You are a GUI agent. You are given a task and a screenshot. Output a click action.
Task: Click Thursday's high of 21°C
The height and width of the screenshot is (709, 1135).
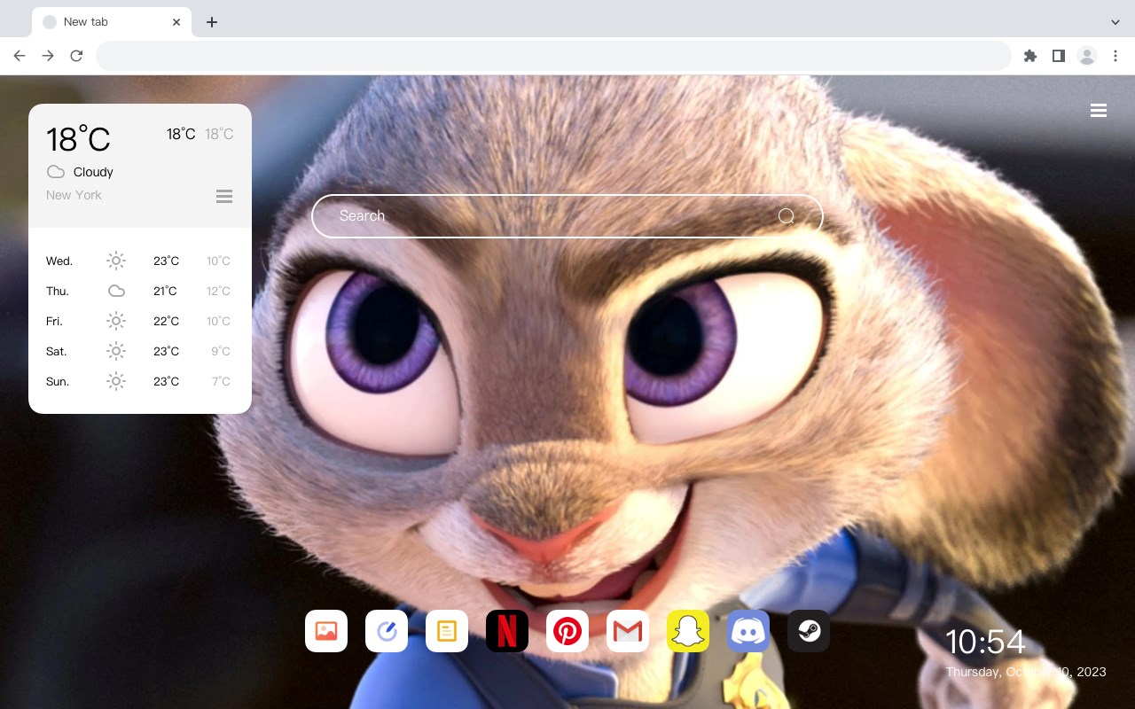pos(165,291)
